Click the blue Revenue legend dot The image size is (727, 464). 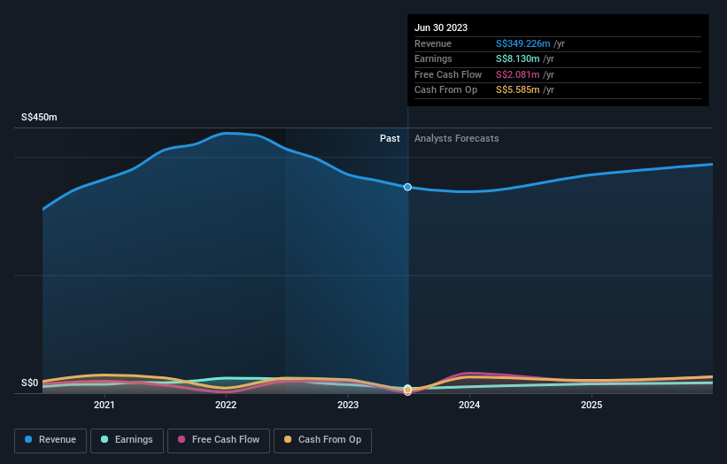[28, 439]
